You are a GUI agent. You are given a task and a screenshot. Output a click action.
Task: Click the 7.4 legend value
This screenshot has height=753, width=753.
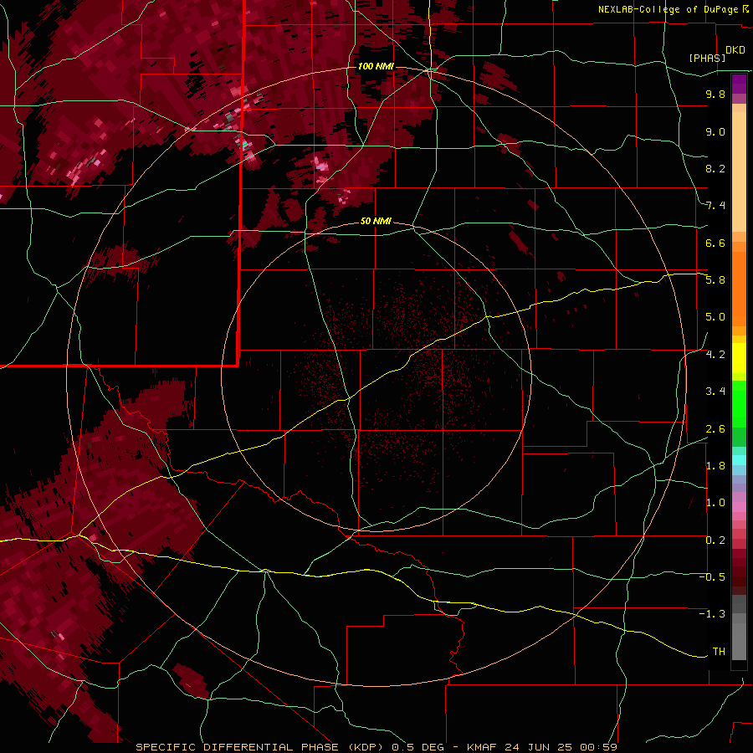tap(715, 206)
